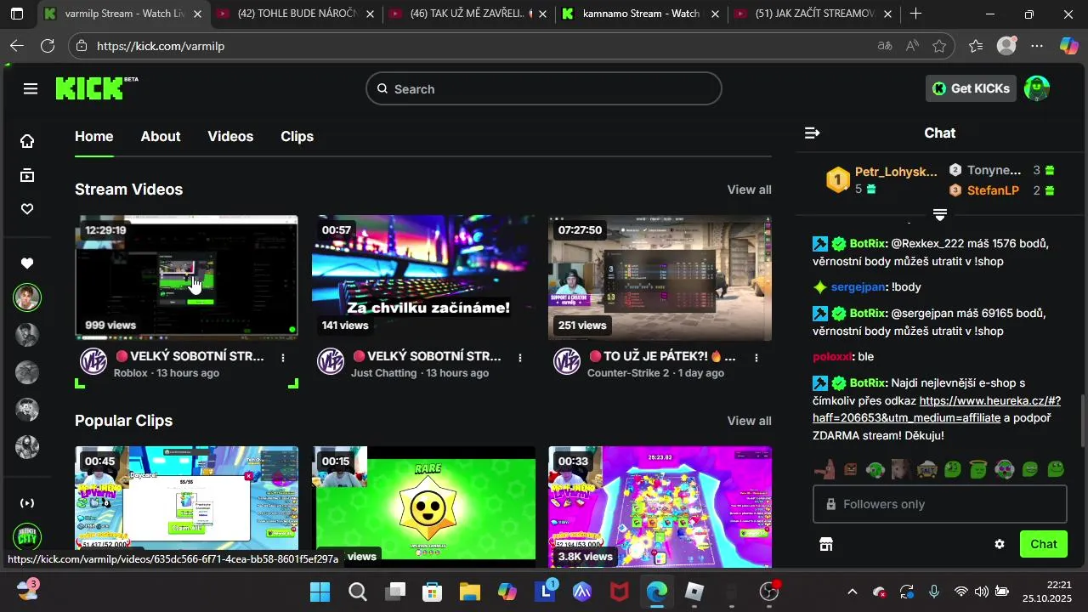1088x612 pixels.
Task: Go to Kick home via sidebar house icon
Action: click(27, 141)
